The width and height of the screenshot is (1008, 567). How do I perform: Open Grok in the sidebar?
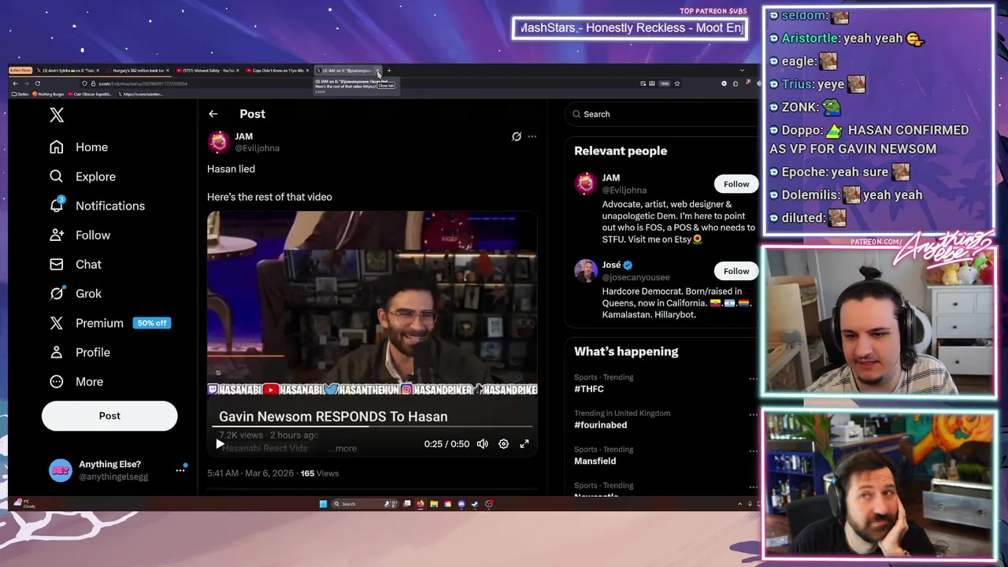76,293
